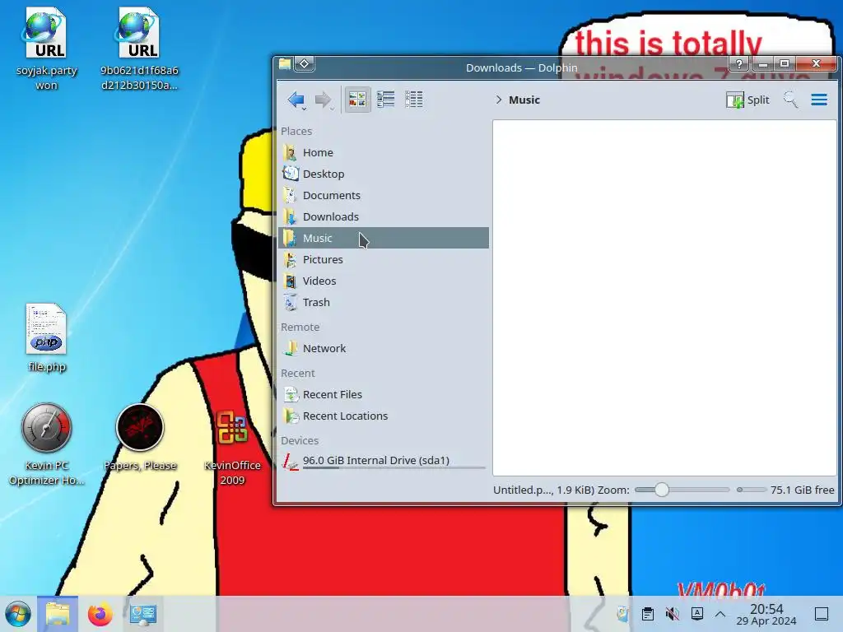Open the Start menu orb
Image resolution: width=843 pixels, height=632 pixels.
[17, 614]
